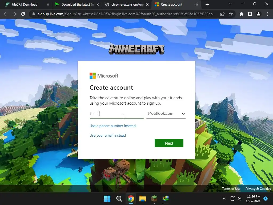Click the green Next button

pyautogui.click(x=169, y=143)
